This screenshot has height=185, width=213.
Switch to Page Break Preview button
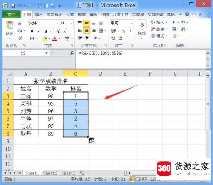coord(144,179)
